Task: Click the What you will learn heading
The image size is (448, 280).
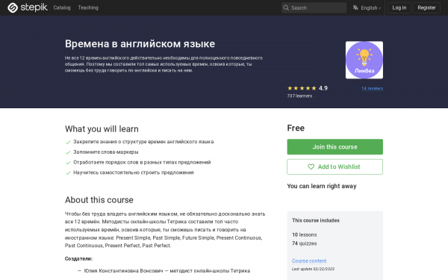Action: (102, 129)
